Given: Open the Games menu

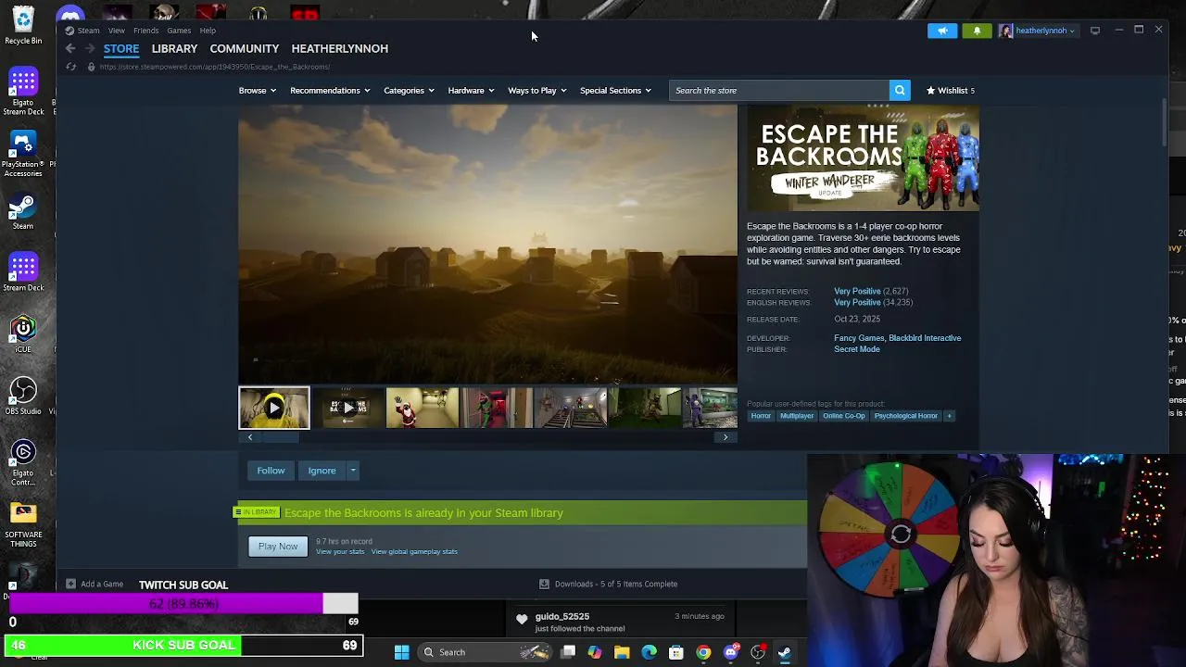Looking at the screenshot, I should tap(179, 31).
